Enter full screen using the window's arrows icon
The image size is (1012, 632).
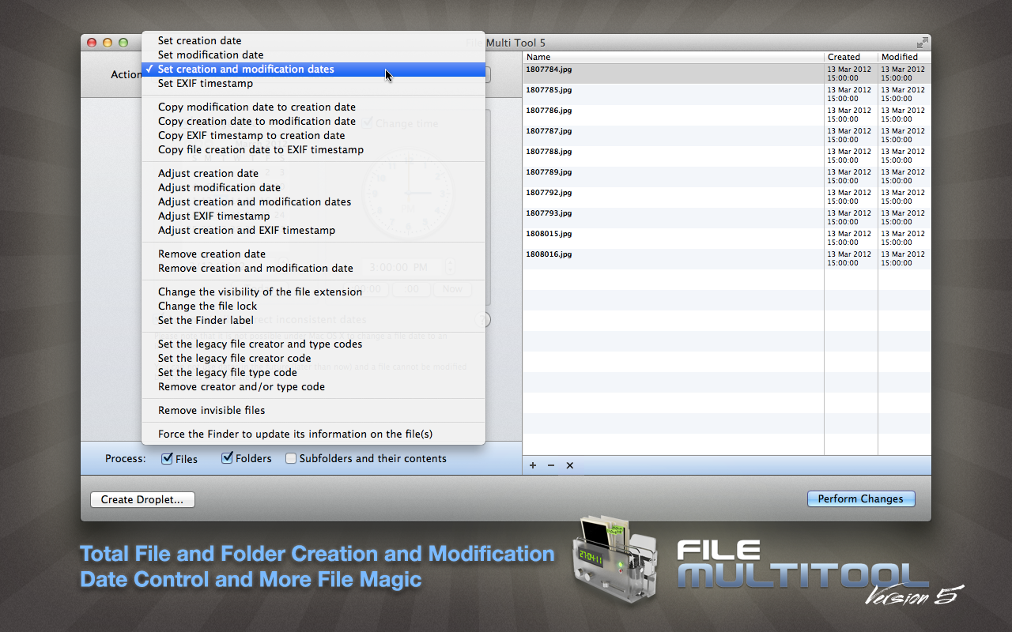point(922,43)
